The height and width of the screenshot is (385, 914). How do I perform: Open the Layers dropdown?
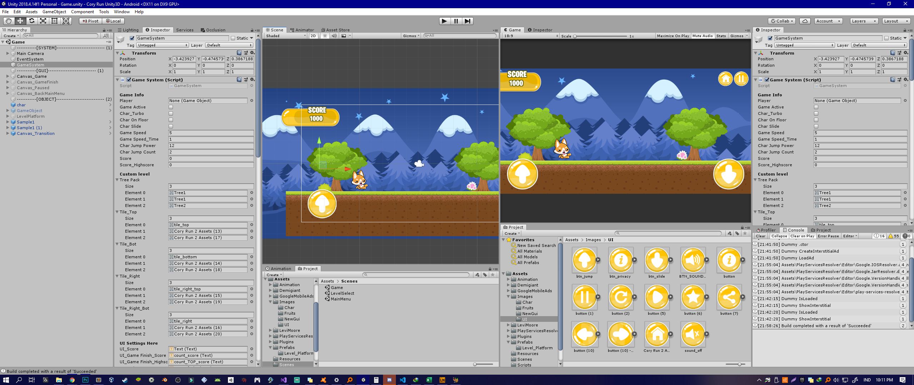(864, 21)
